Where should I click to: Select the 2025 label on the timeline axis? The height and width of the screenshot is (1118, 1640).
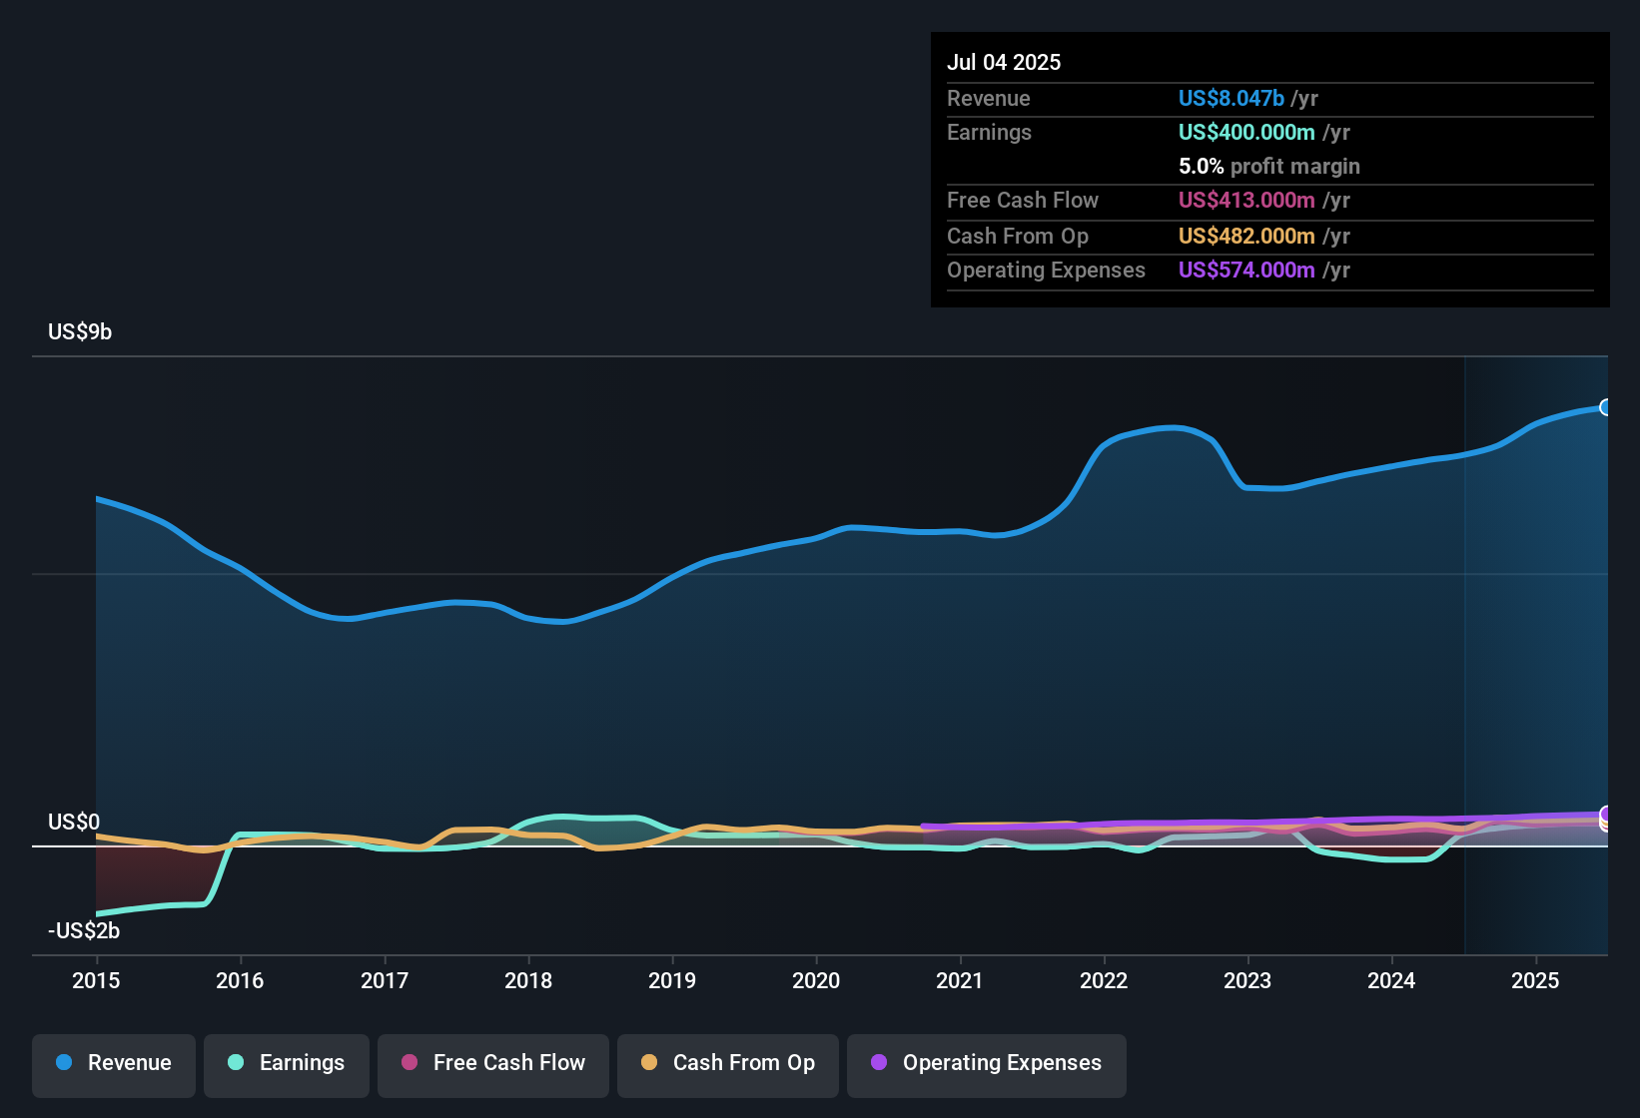(x=1535, y=981)
